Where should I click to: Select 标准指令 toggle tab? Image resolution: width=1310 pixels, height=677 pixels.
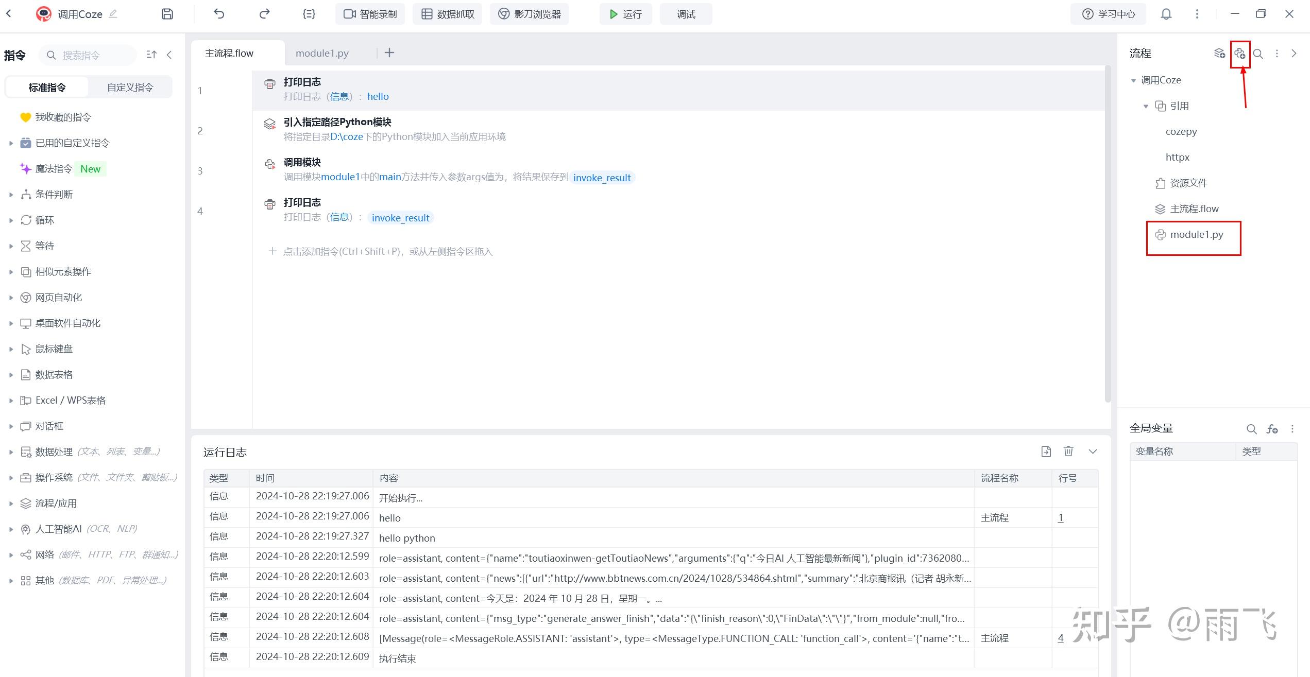pyautogui.click(x=47, y=87)
